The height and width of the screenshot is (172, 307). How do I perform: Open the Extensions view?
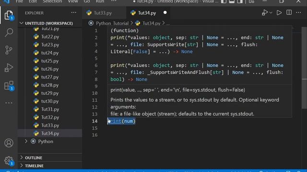(x=9, y=86)
